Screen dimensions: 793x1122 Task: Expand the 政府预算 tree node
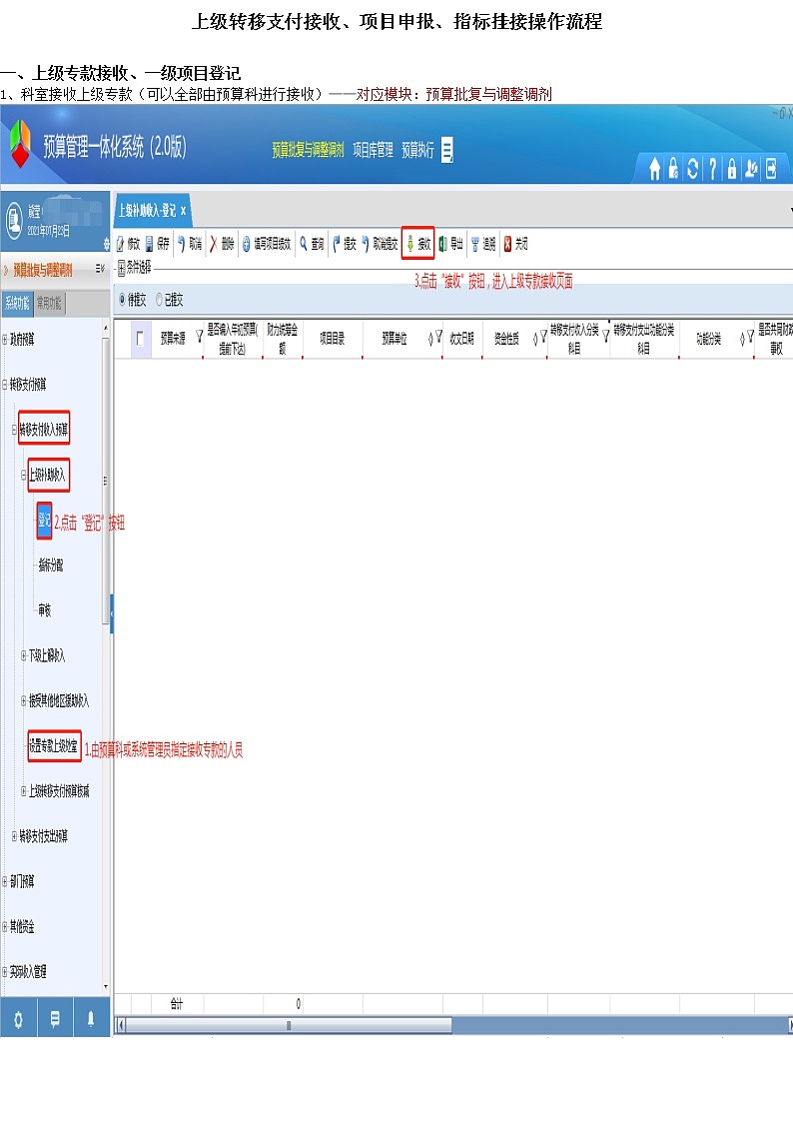pyautogui.click(x=5, y=339)
